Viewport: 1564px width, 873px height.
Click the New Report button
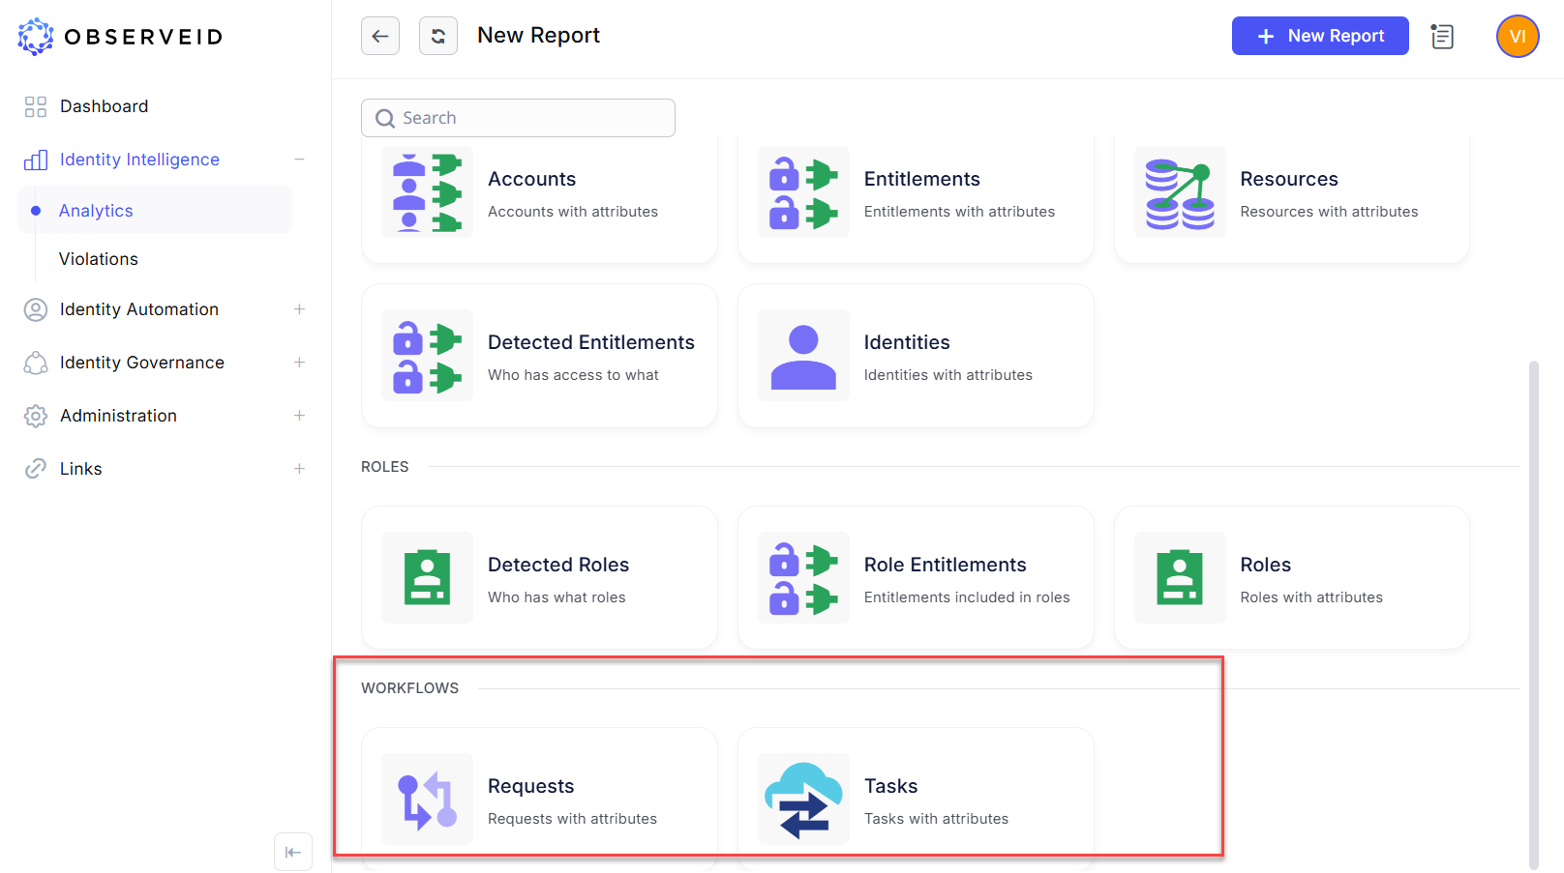pos(1320,36)
